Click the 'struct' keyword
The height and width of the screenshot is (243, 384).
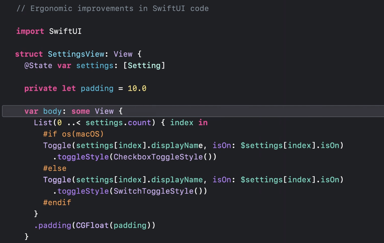tap(29, 54)
